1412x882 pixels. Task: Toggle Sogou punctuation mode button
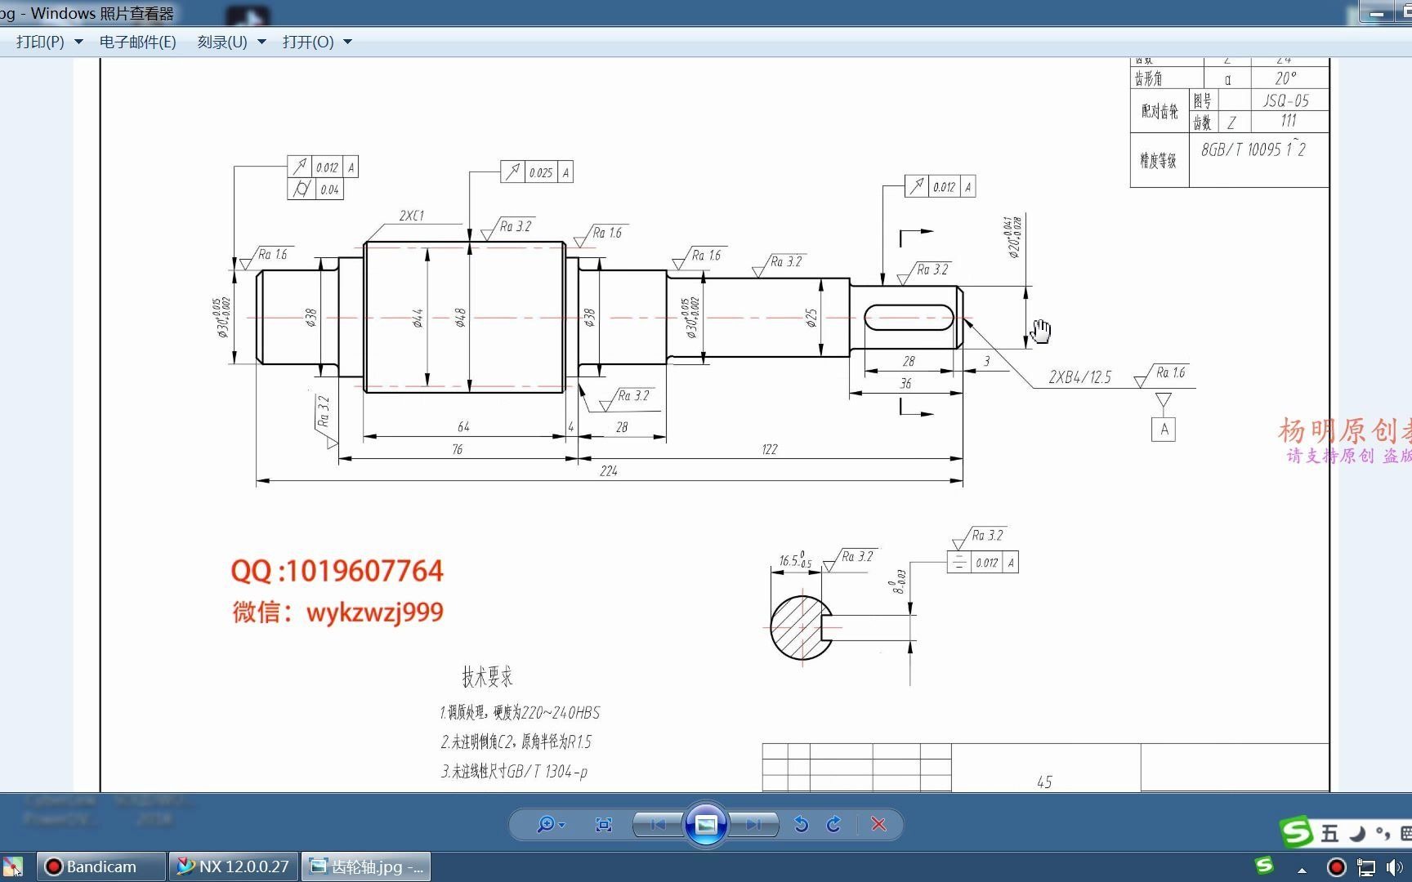pyautogui.click(x=1383, y=833)
